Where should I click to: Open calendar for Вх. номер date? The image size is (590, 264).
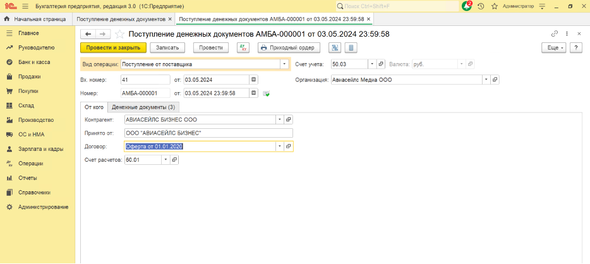253,80
